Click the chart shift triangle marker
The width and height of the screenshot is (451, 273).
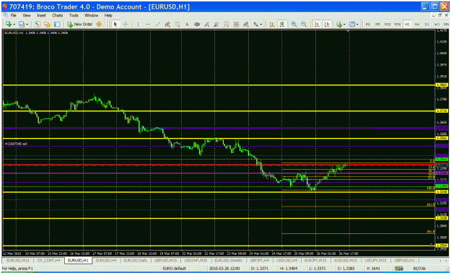[x=349, y=30]
